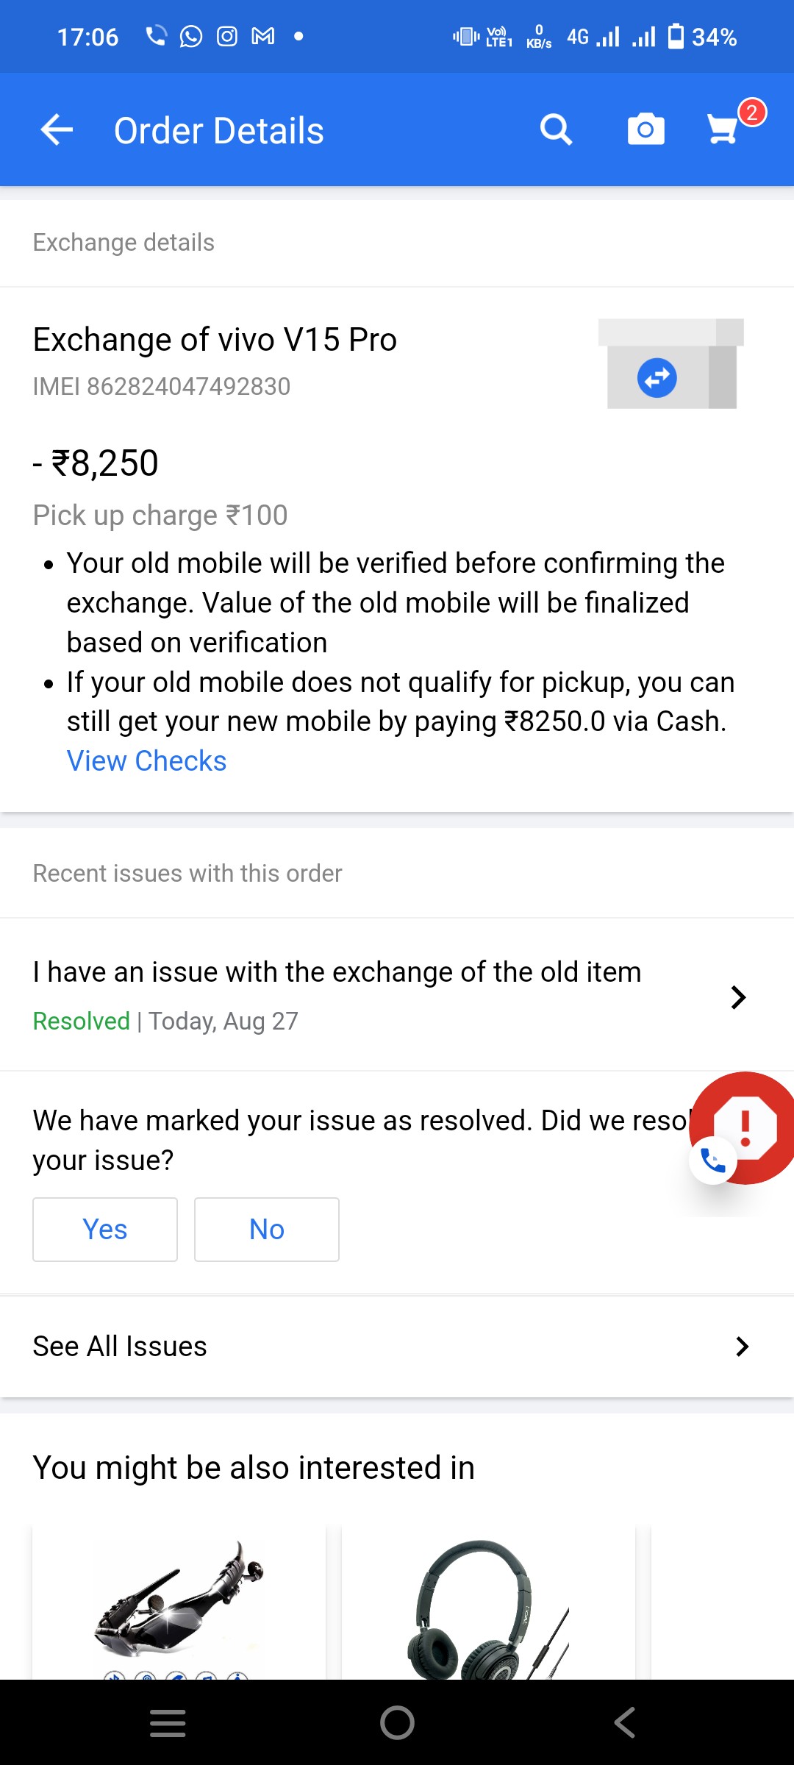Open the View Checks link
This screenshot has height=1765, width=794.
coord(146,761)
